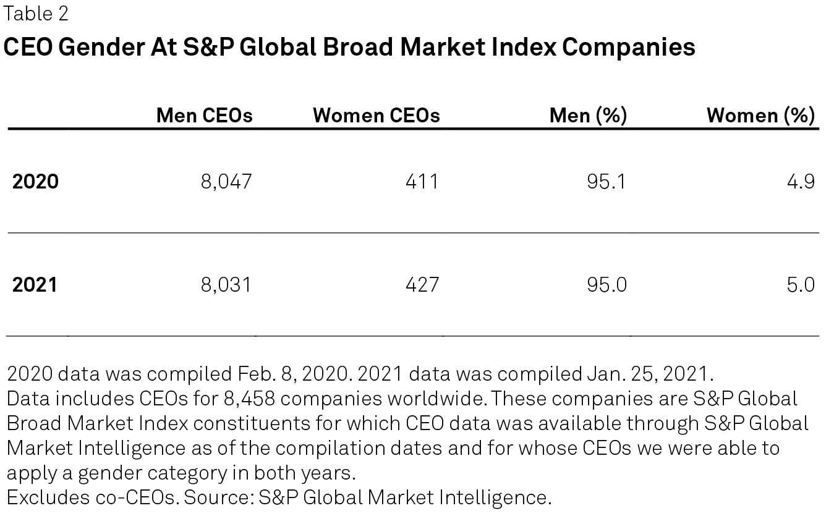The width and height of the screenshot is (834, 516).
Task: Click the 8,047 Men CEOs value
Action: pos(226,182)
